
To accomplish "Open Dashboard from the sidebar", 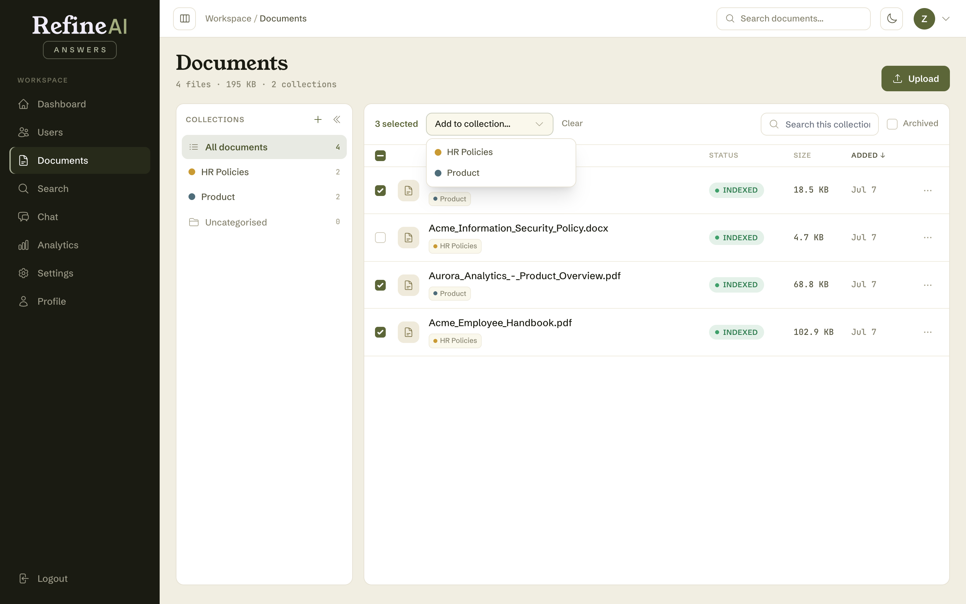I will pyautogui.click(x=80, y=104).
